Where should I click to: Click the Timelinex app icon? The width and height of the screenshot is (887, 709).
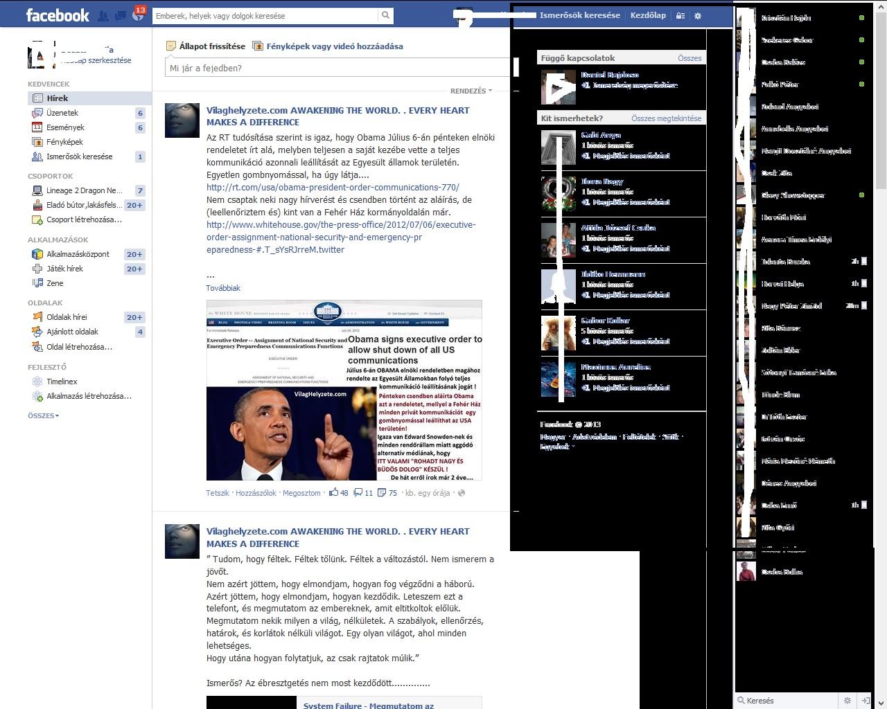click(x=37, y=382)
